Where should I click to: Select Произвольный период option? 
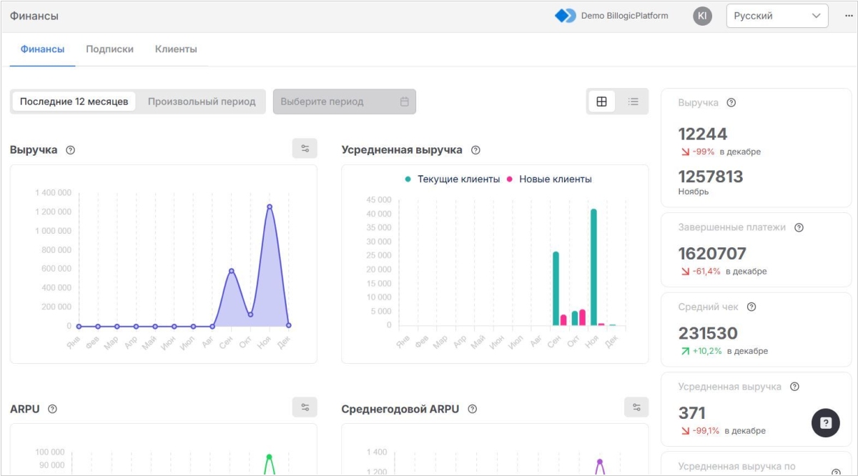click(202, 101)
